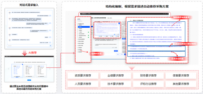Open the 信誉要求推荐 card
This screenshot has height=94, width=203.
coord(181,76)
